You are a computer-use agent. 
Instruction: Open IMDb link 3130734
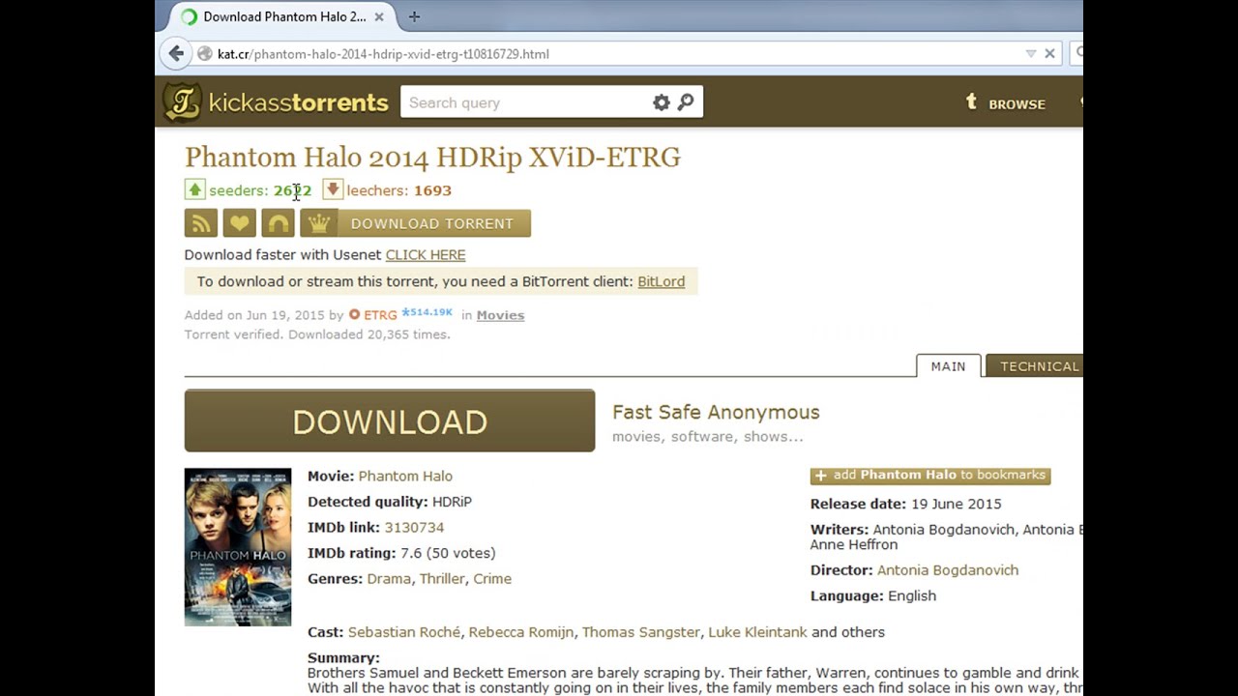coord(414,528)
